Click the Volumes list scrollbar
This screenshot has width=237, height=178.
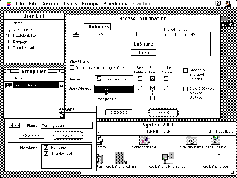coord(121,44)
